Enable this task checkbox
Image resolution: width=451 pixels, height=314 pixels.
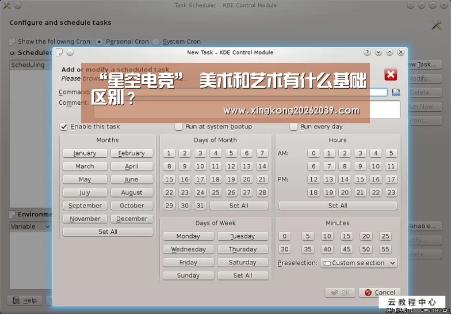(x=64, y=127)
